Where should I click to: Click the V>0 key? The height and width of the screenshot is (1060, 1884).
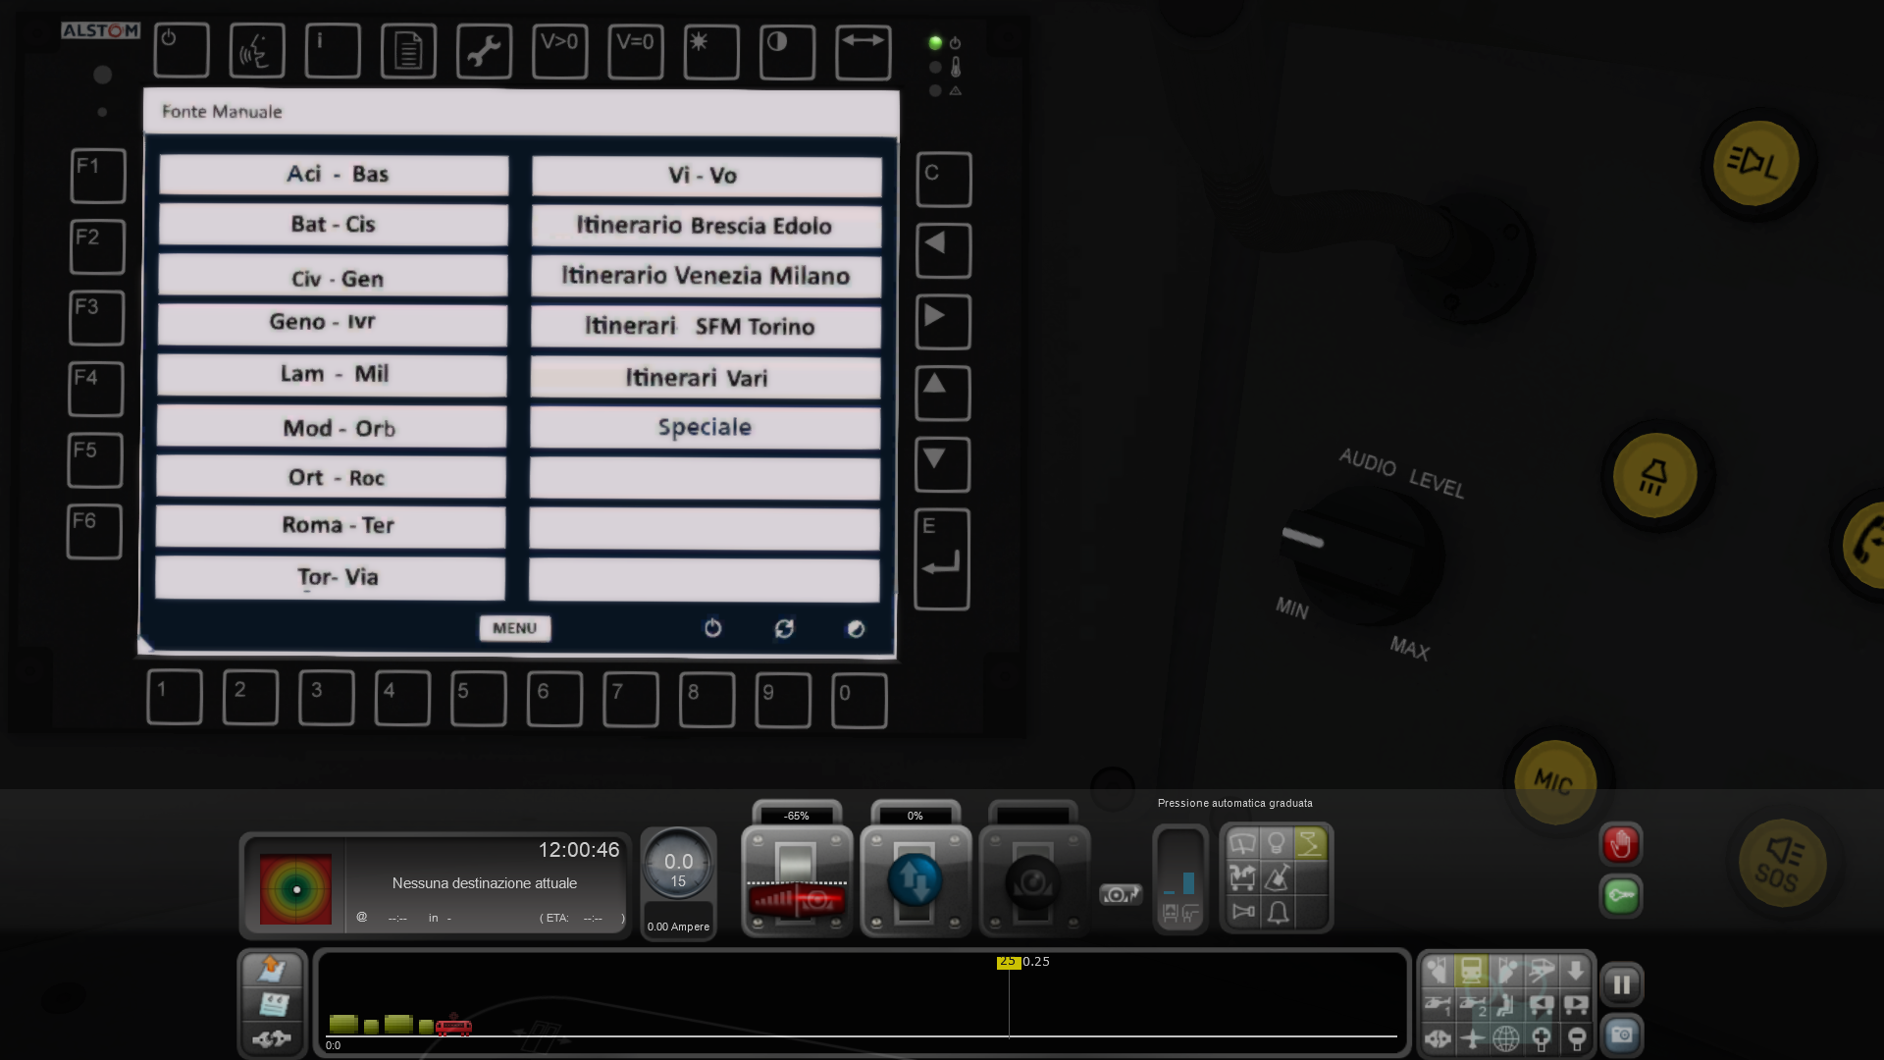559,50
